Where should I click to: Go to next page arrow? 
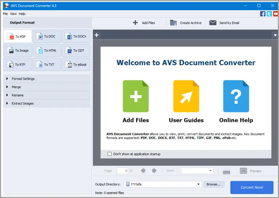[154, 170]
